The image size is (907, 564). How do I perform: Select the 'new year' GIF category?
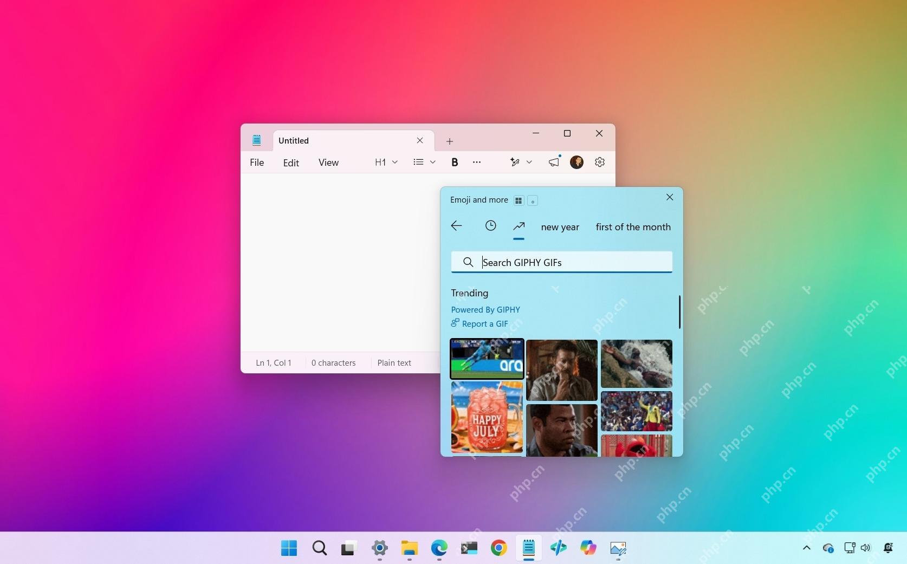[x=560, y=227]
